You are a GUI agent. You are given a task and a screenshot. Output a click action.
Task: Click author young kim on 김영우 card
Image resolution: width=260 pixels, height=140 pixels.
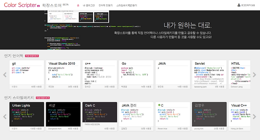199,128
